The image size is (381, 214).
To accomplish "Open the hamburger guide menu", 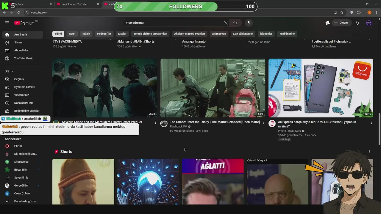I will click(x=7, y=23).
